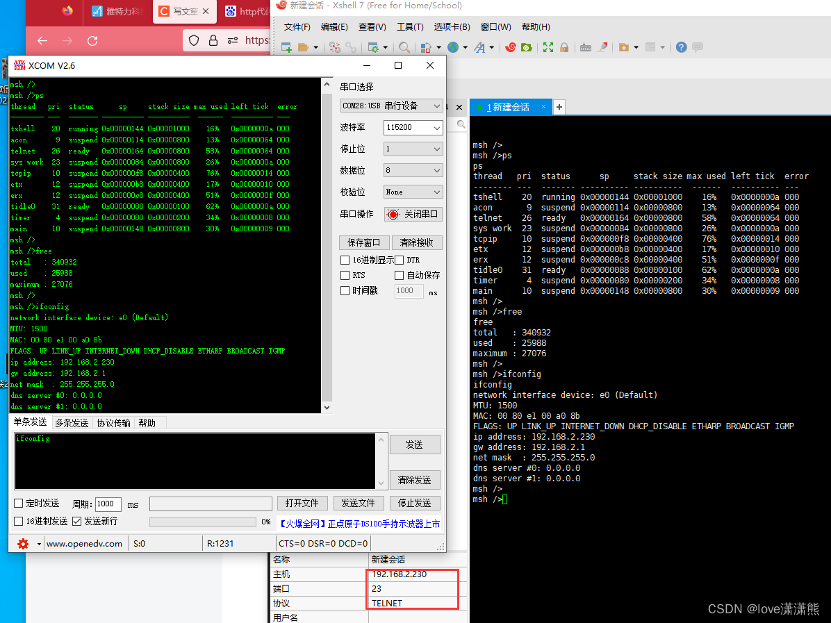Click the Firefox permissions icon in address bar
The image size is (831, 623).
233,41
